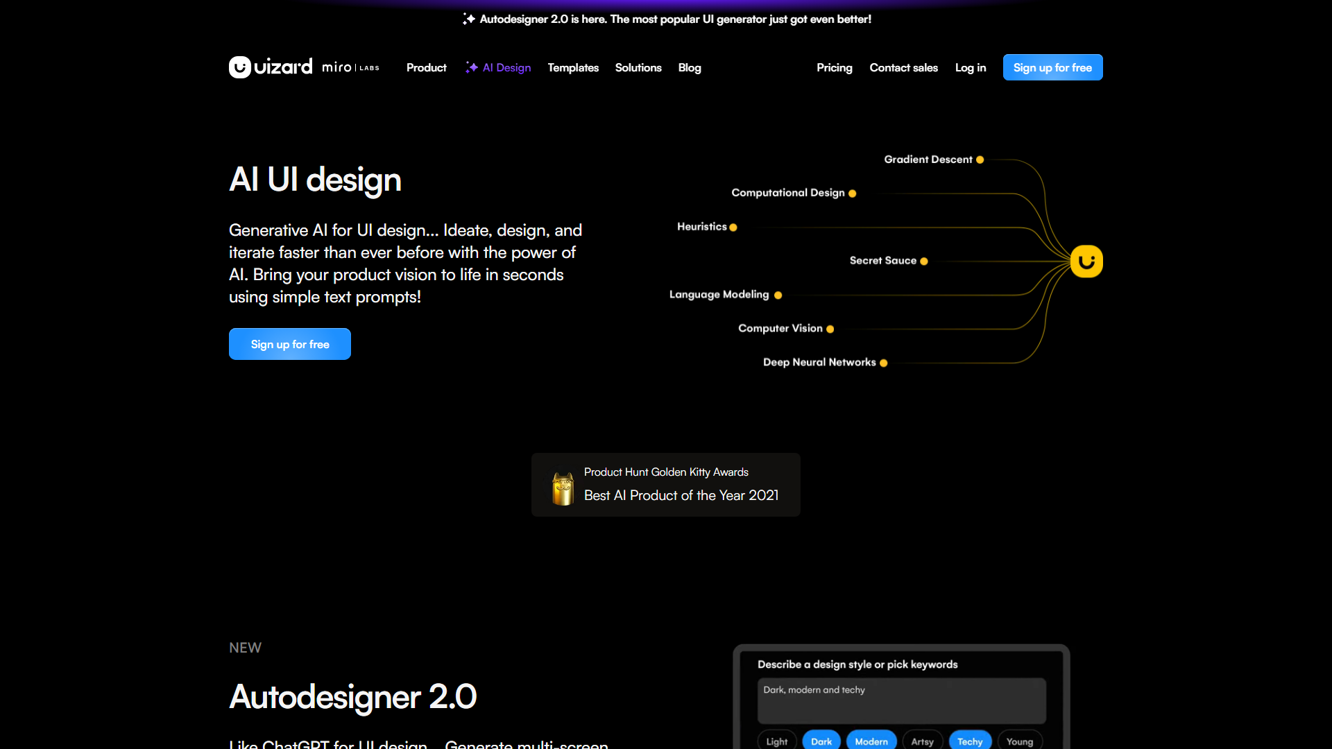Toggle the Dark style keyword chip
This screenshot has width=1332, height=749.
tap(821, 741)
